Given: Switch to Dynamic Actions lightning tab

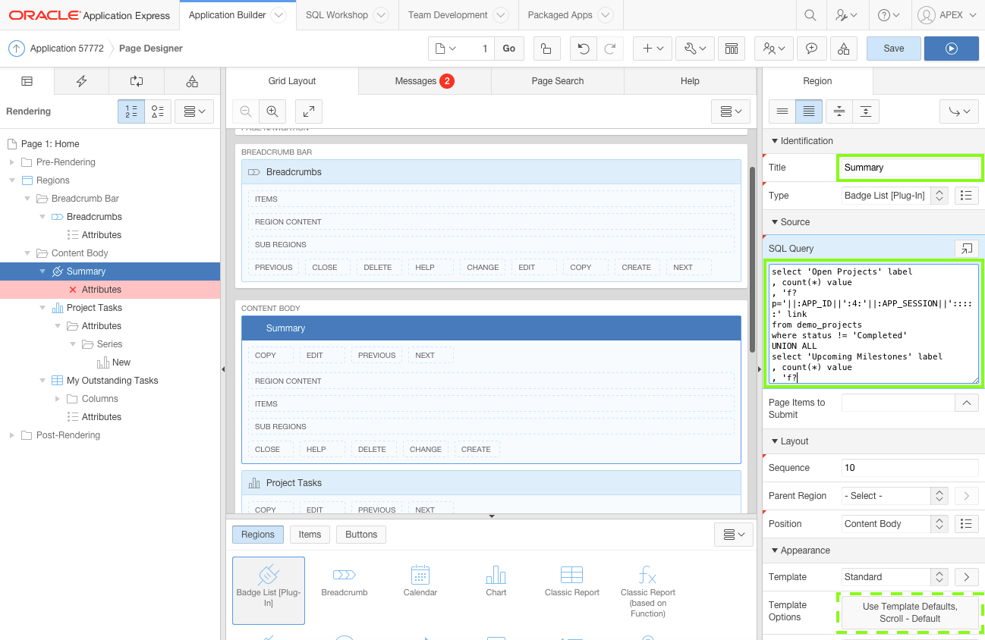Looking at the screenshot, I should 82,81.
